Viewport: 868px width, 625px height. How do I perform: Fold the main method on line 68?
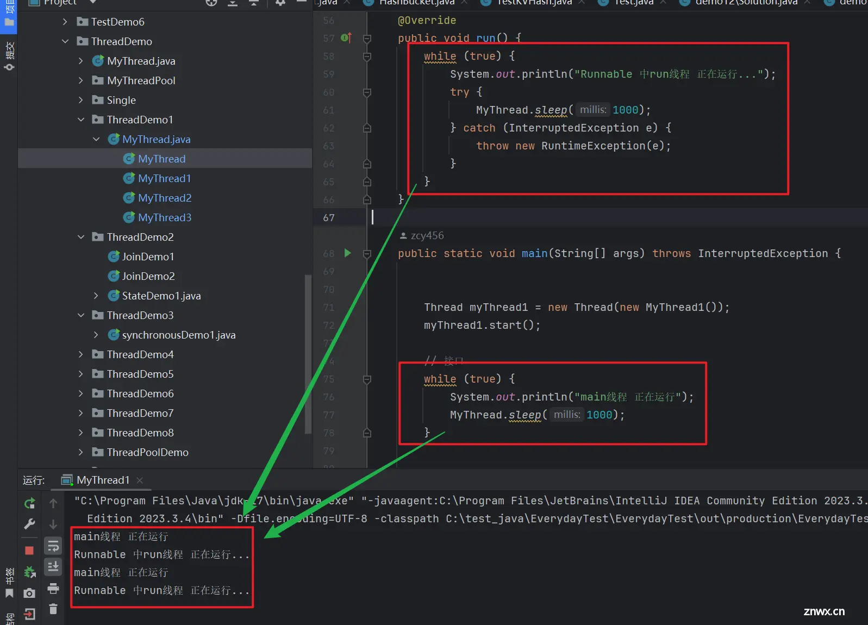(367, 253)
